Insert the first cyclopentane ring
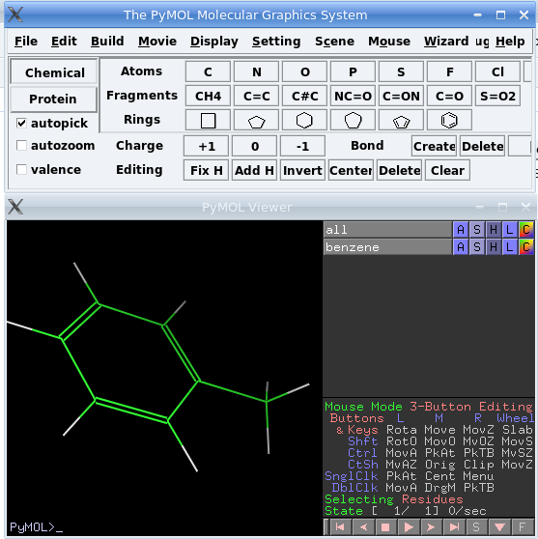This screenshot has width=538, height=539. [x=256, y=120]
